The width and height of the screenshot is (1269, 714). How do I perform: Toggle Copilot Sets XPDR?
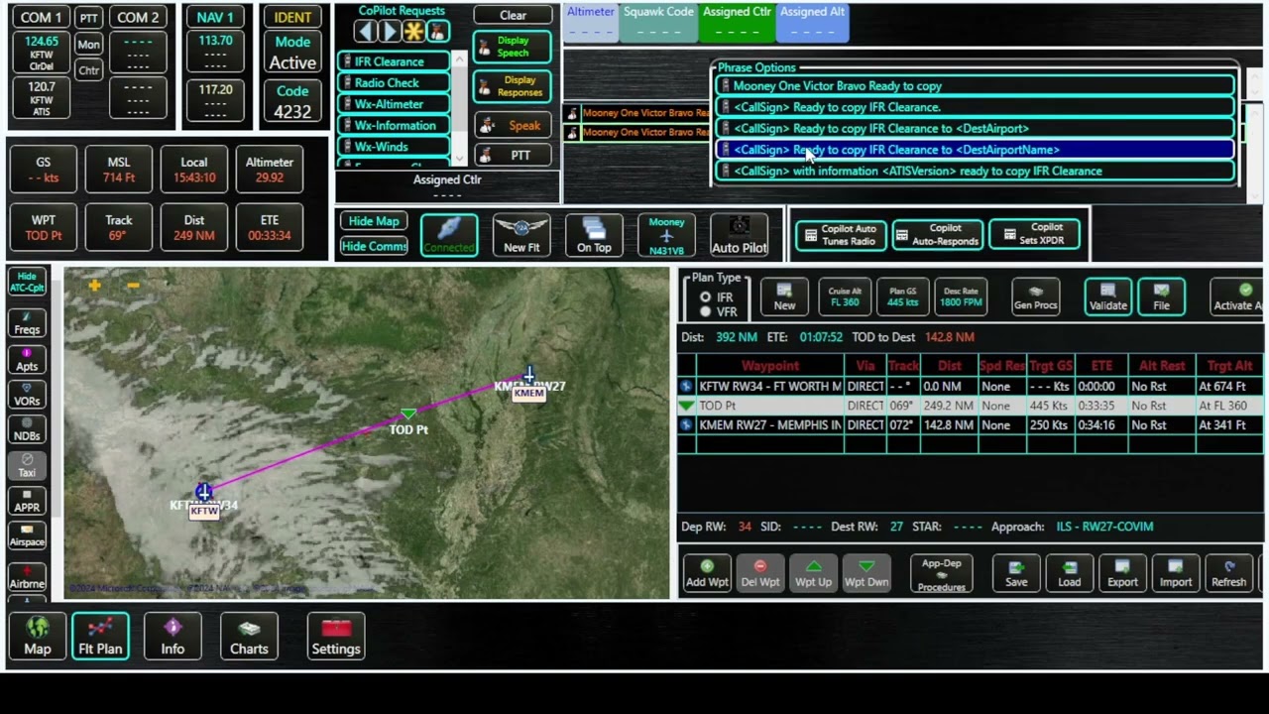pos(1035,235)
